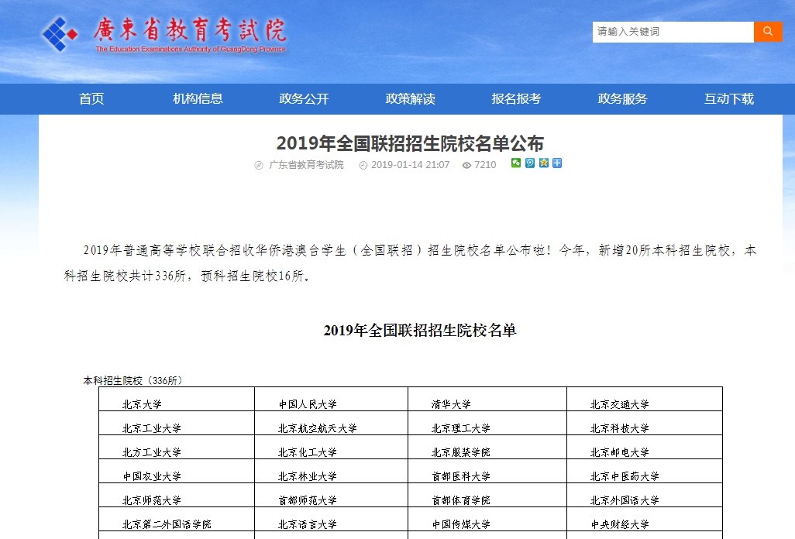Click the table cell 清华大学
The height and width of the screenshot is (539, 795).
coord(487,400)
